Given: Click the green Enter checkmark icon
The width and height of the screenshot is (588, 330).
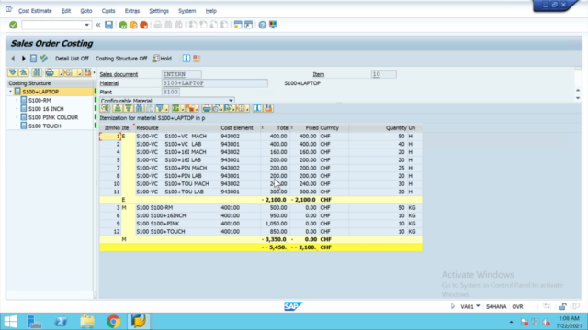Looking at the screenshot, I should pos(13,25).
